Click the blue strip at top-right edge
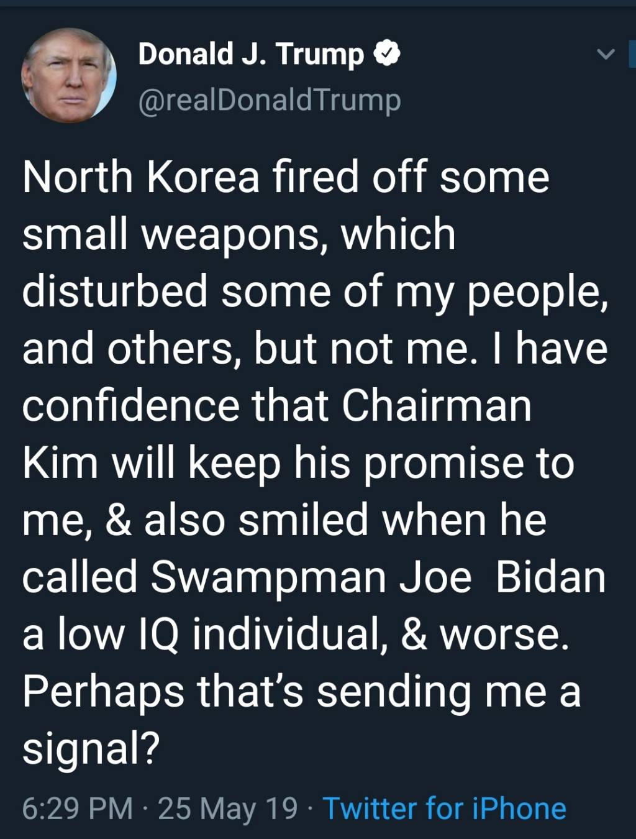The image size is (636, 839). coord(632,53)
